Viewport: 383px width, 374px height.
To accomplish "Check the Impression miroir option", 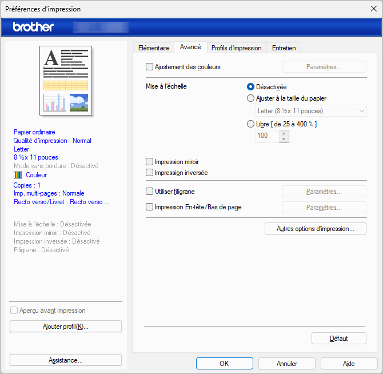I will pos(150,162).
